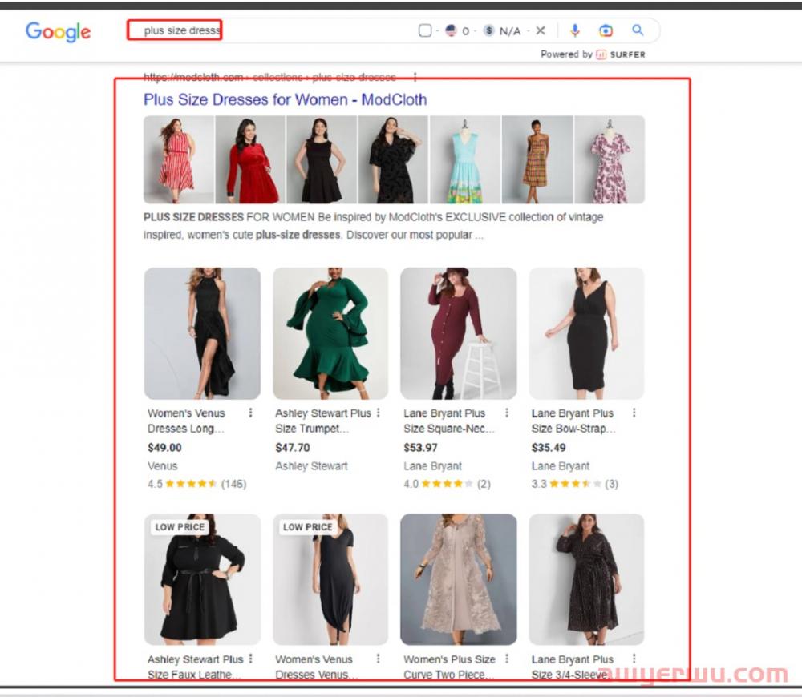The width and height of the screenshot is (802, 697).
Task: Open Lane Bryant Bow-Strap black dress image
Action: [586, 333]
